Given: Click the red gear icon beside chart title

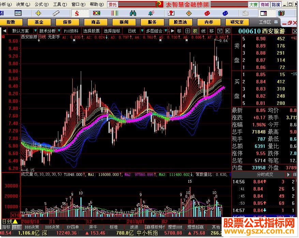Looking at the screenshot, I should [3, 37].
